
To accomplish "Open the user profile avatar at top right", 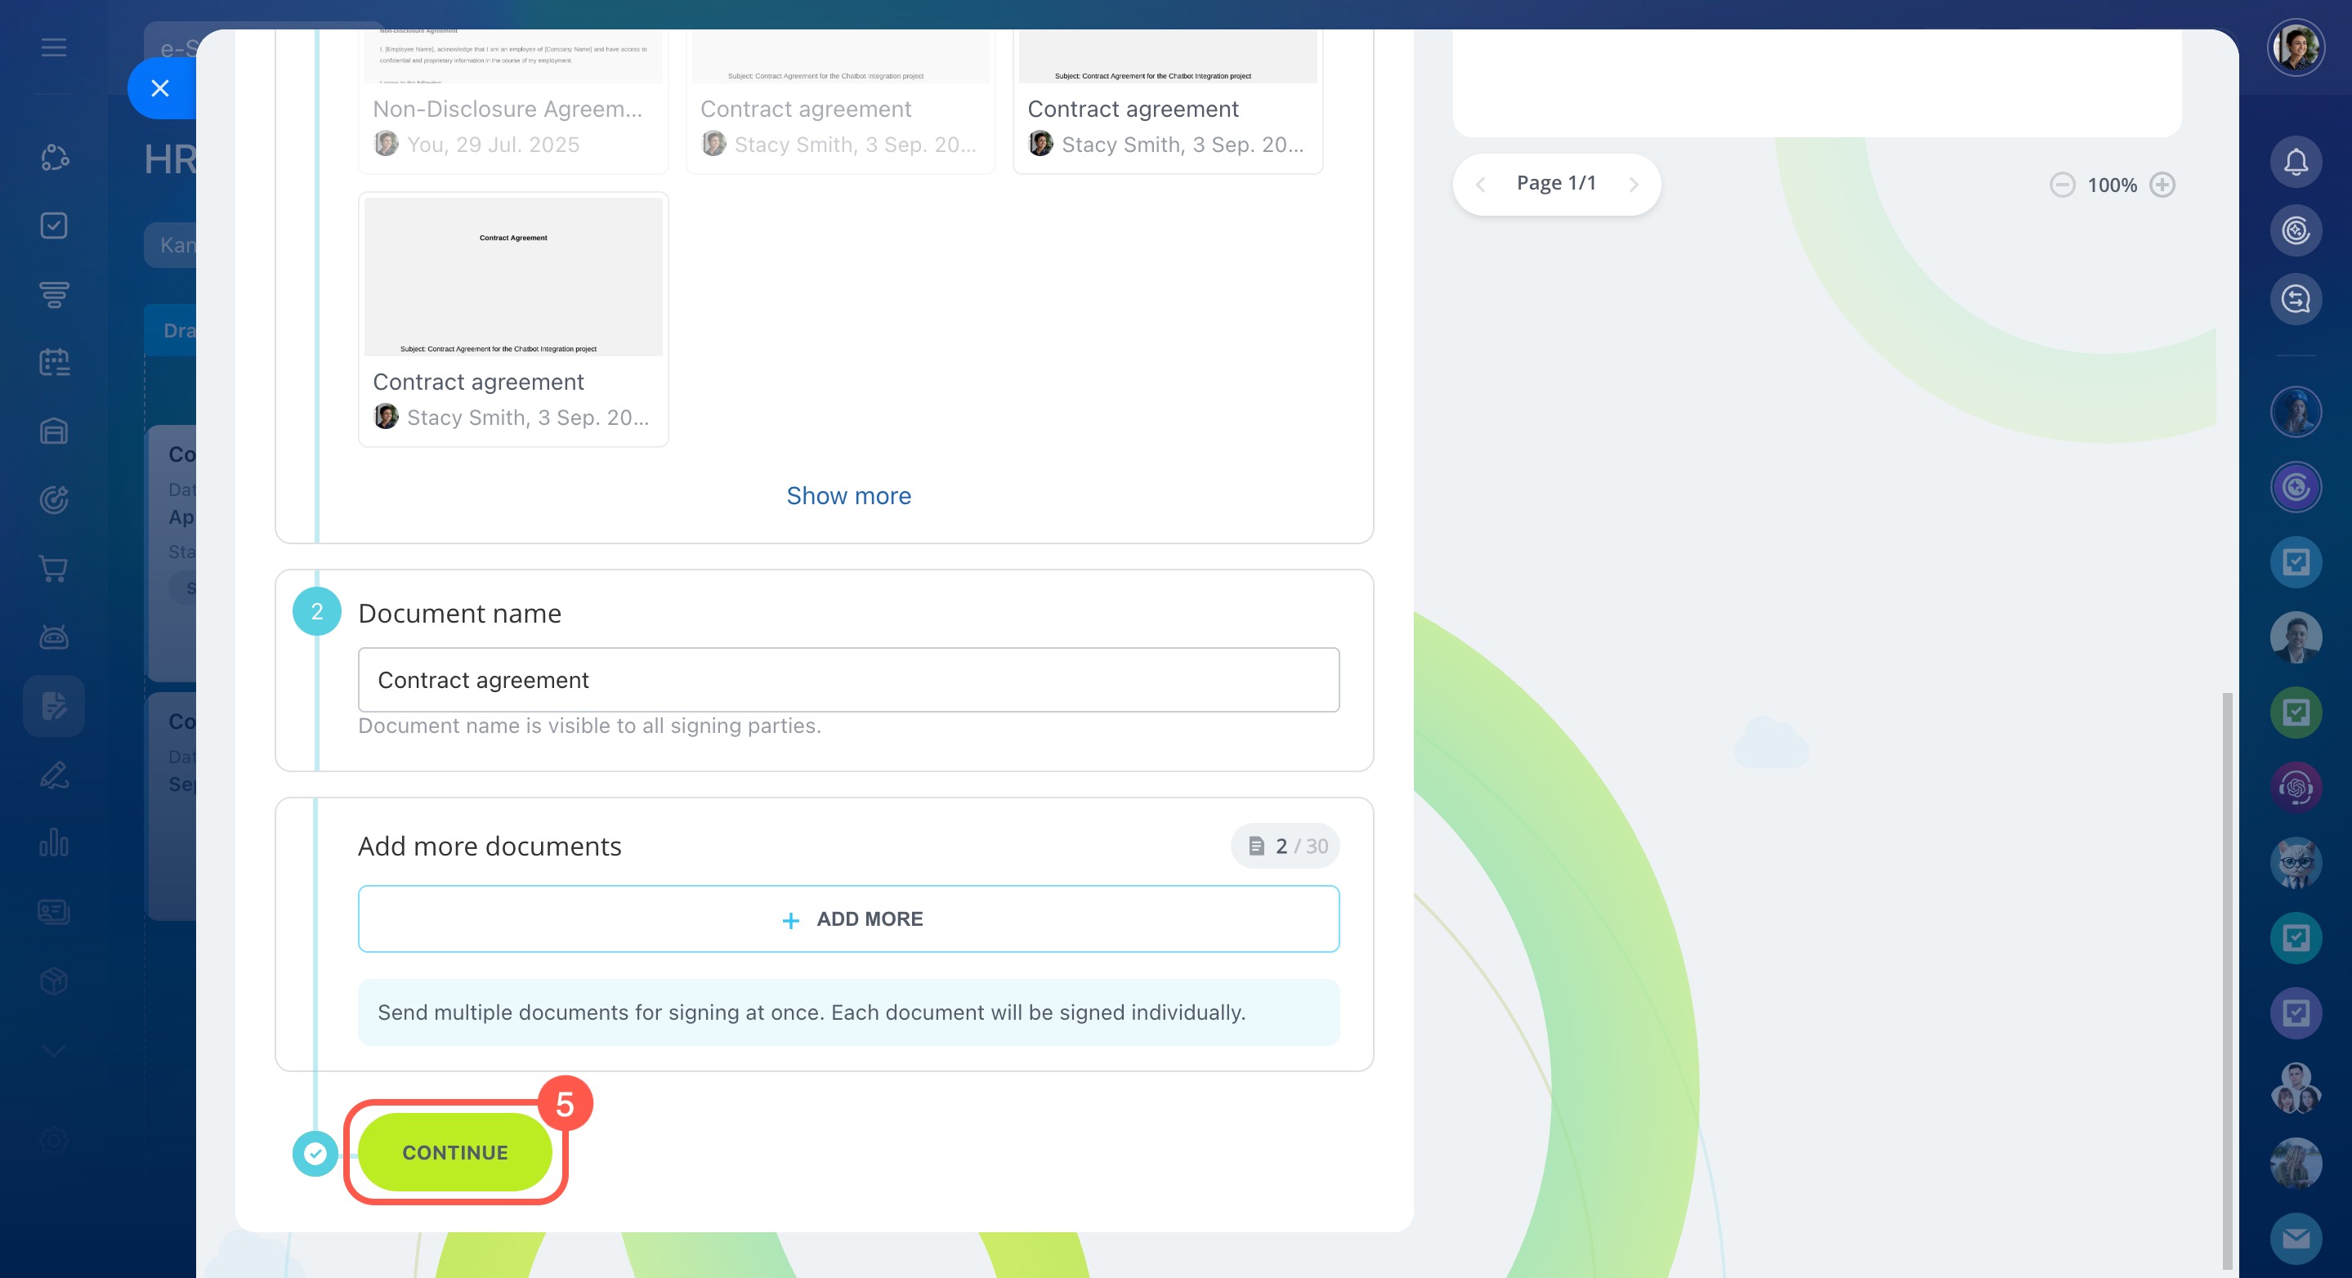I will [2296, 47].
